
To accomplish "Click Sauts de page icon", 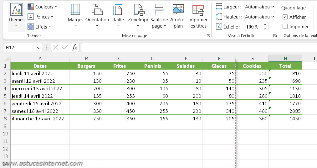I will [x=159, y=9].
